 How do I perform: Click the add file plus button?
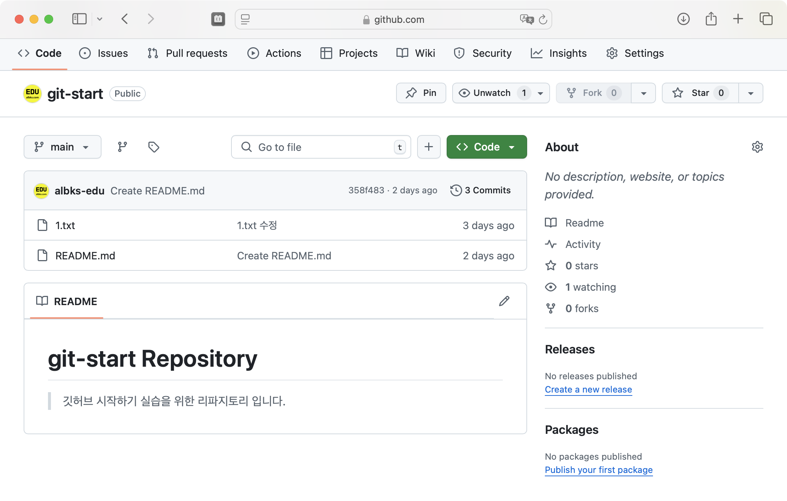click(429, 147)
